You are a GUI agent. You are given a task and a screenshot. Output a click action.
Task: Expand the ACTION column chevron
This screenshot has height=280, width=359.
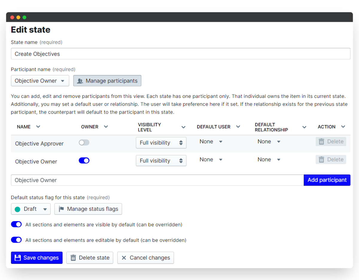pos(343,127)
